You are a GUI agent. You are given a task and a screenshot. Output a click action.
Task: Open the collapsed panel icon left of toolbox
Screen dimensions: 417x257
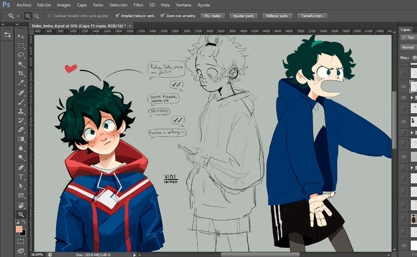click(x=7, y=35)
